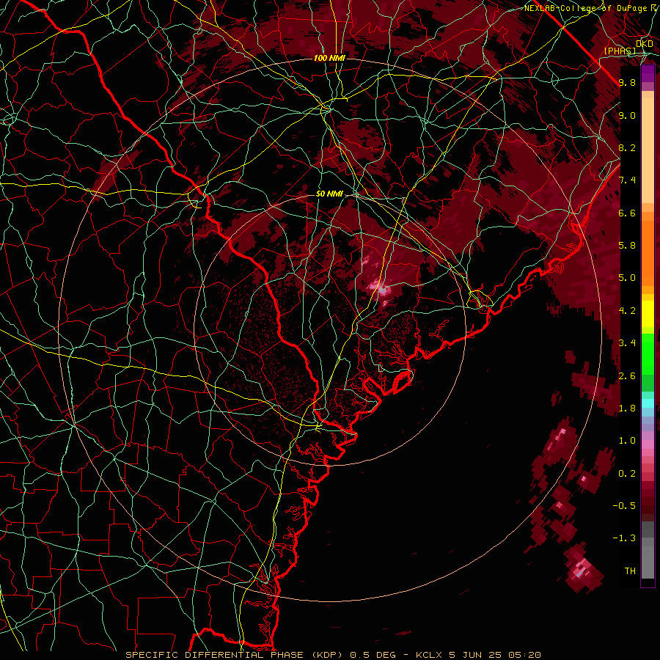Image resolution: width=660 pixels, height=660 pixels.
Task: Click the 6.6 value on color scale
Action: point(627,213)
